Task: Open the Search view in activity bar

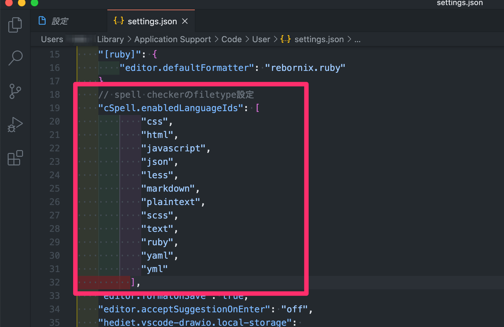Action: click(15, 58)
